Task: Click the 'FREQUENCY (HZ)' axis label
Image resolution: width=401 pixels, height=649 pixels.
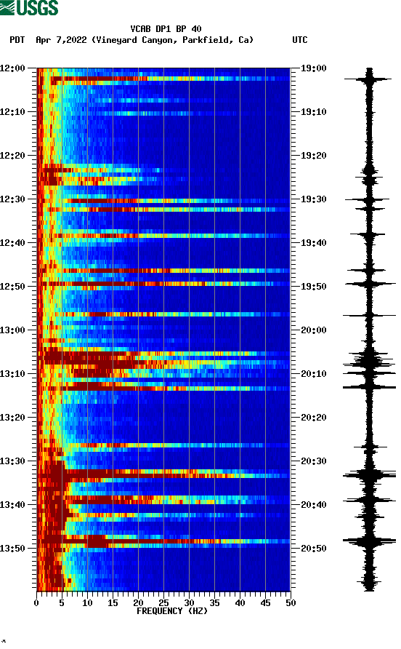Action: [x=172, y=611]
